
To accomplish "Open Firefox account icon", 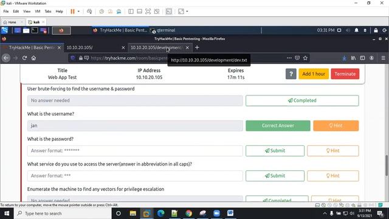I will click(x=371, y=58).
